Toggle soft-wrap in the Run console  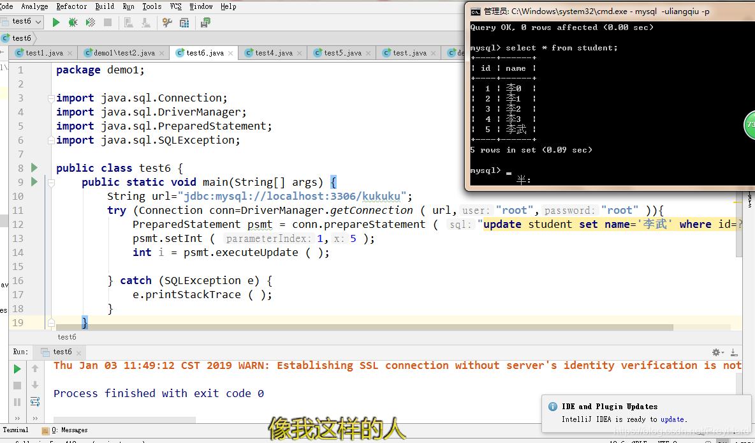coord(35,402)
